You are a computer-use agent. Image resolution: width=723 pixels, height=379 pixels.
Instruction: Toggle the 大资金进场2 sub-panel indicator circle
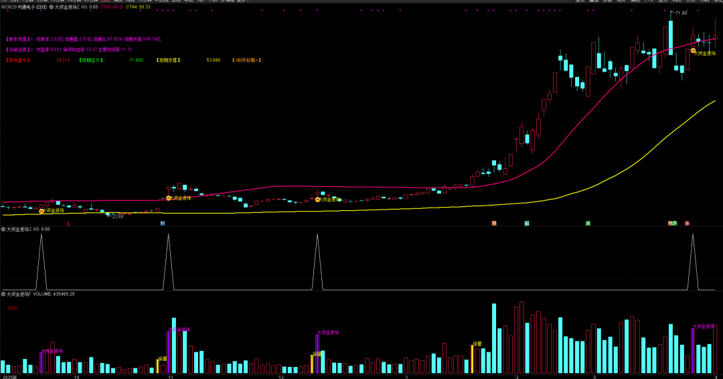click(3, 229)
